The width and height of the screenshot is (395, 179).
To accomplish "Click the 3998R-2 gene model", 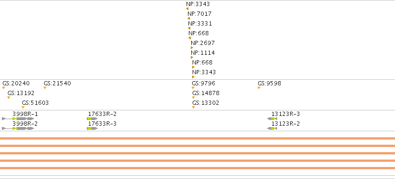I will pos(18,128).
